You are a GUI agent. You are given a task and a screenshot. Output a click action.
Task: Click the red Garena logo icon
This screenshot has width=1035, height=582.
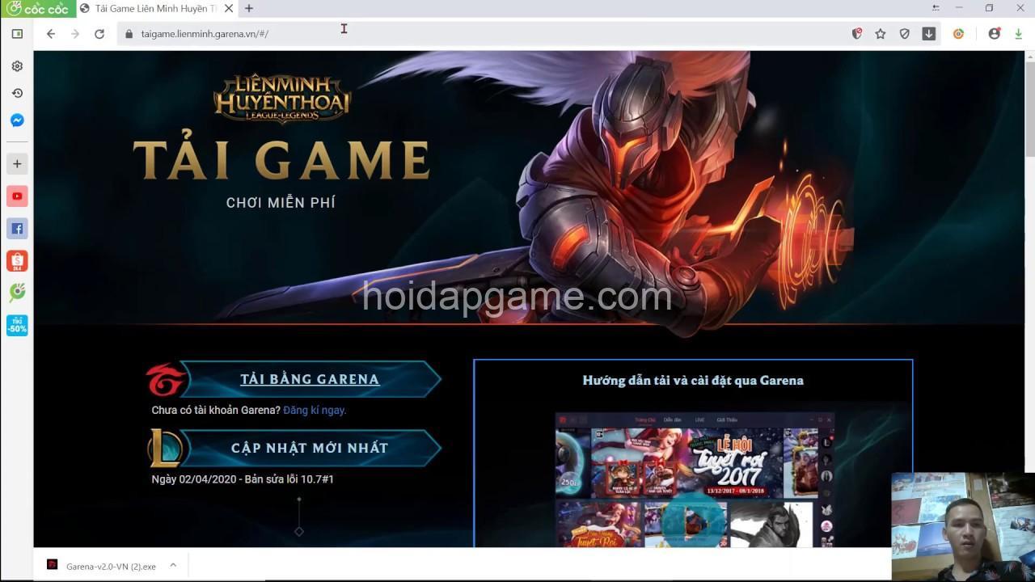click(166, 380)
